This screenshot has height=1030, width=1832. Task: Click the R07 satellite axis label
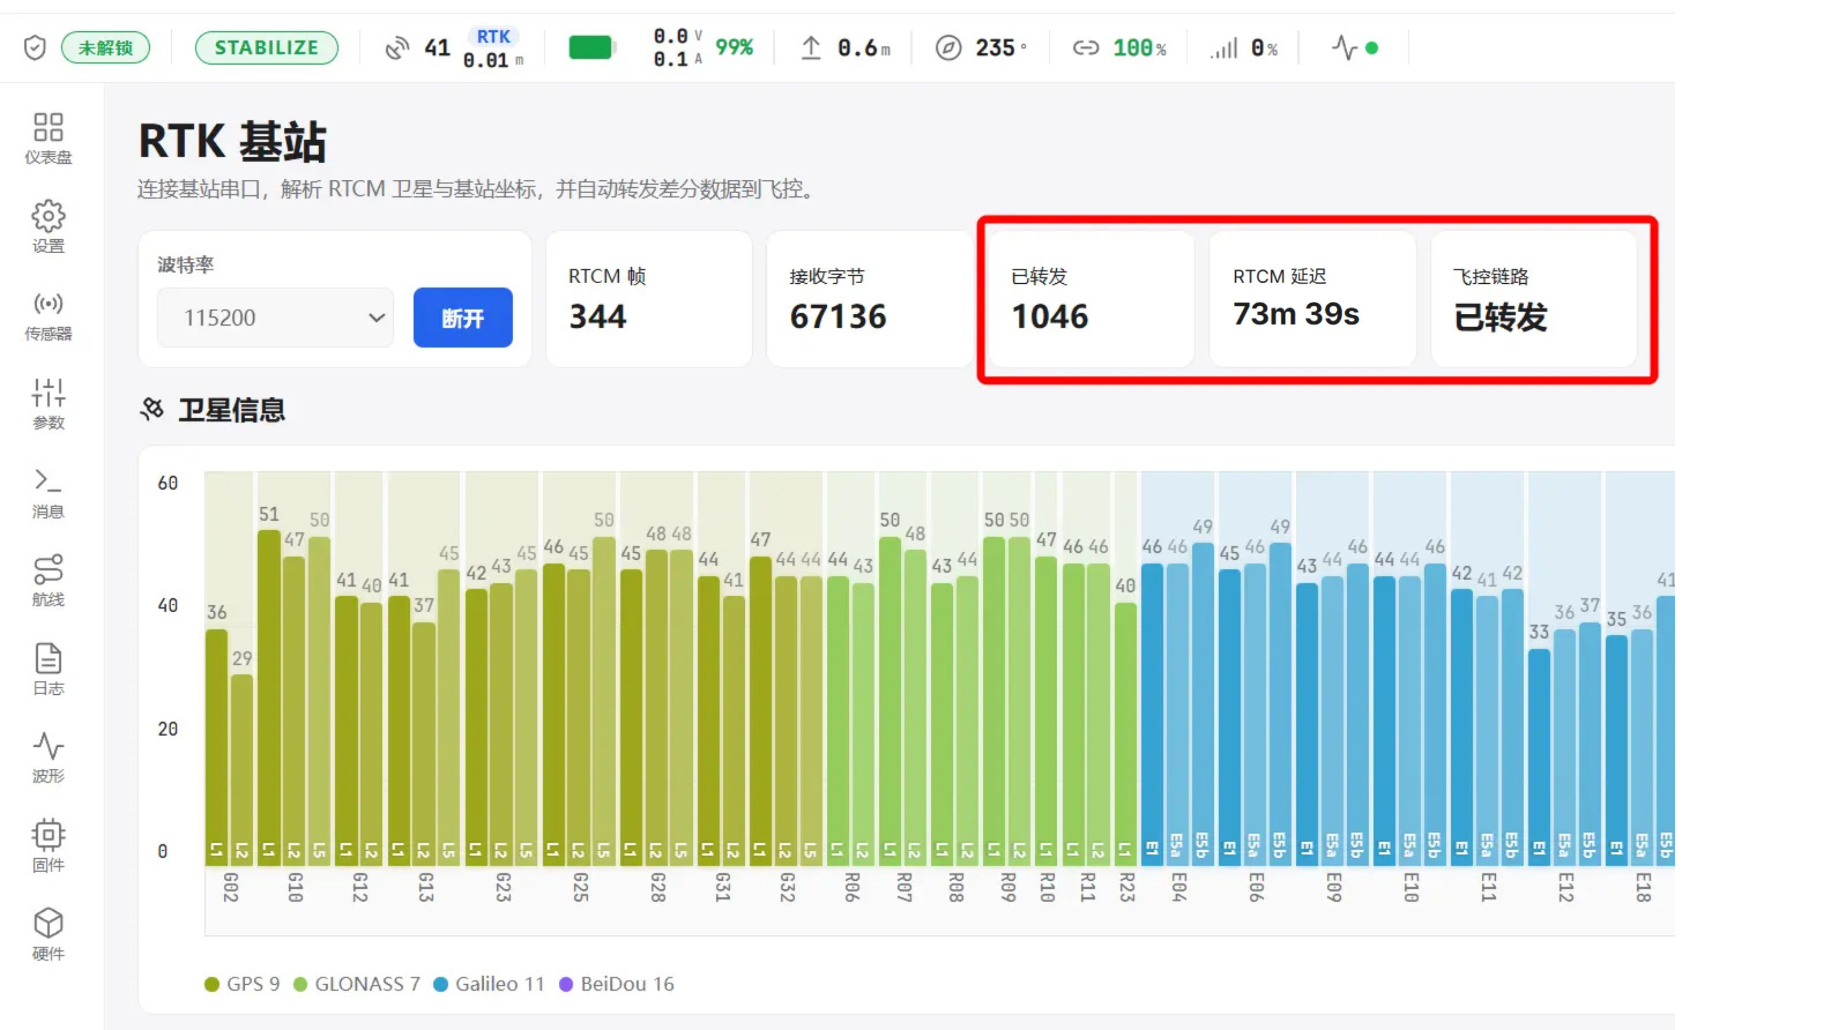pos(904,887)
